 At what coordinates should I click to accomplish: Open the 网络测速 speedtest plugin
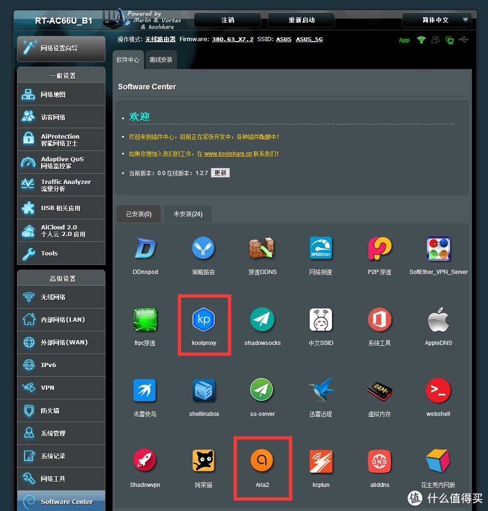pos(321,248)
